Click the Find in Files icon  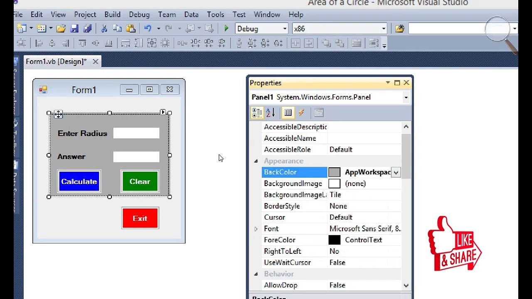pos(399,29)
